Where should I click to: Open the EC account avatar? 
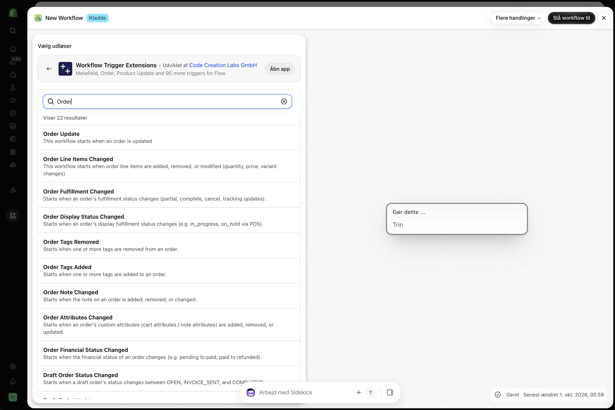[13, 397]
